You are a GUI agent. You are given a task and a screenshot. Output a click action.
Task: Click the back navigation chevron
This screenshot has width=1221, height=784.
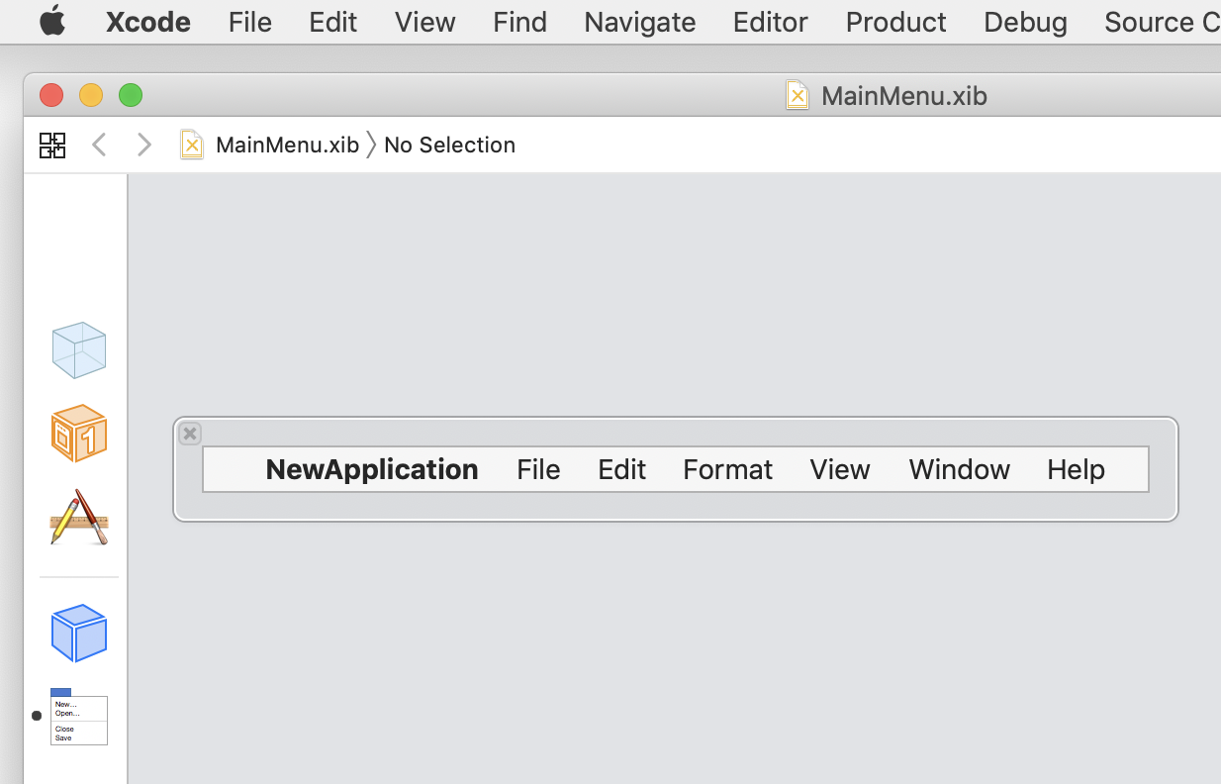(98, 145)
